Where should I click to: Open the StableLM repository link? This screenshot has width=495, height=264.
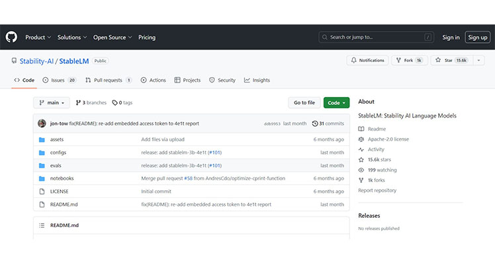tap(74, 61)
